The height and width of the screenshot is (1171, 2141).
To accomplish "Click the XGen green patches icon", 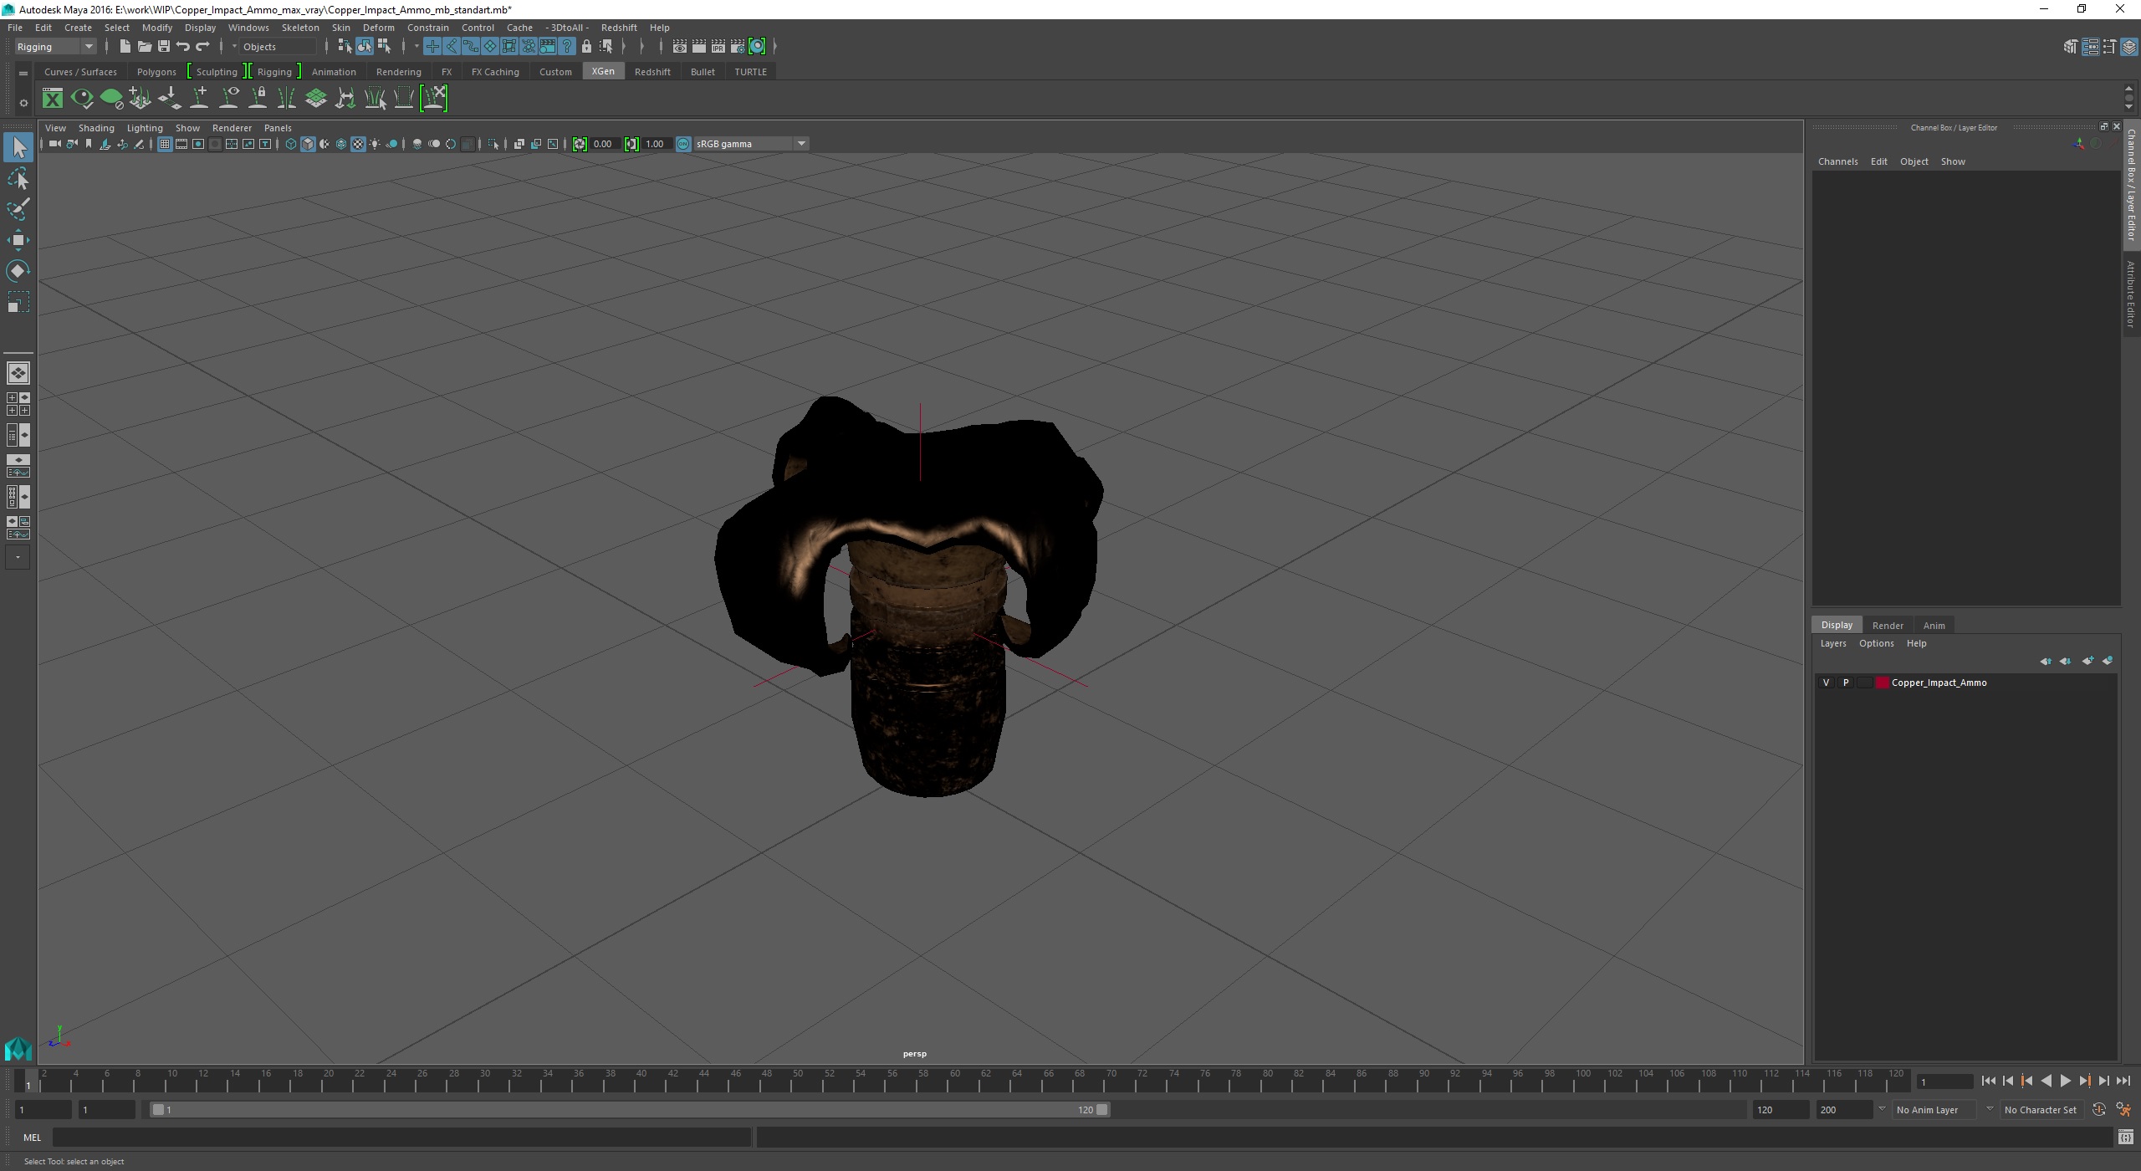I will [316, 99].
